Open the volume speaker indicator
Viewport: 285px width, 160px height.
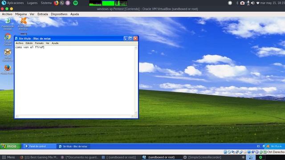click(x=252, y=3)
